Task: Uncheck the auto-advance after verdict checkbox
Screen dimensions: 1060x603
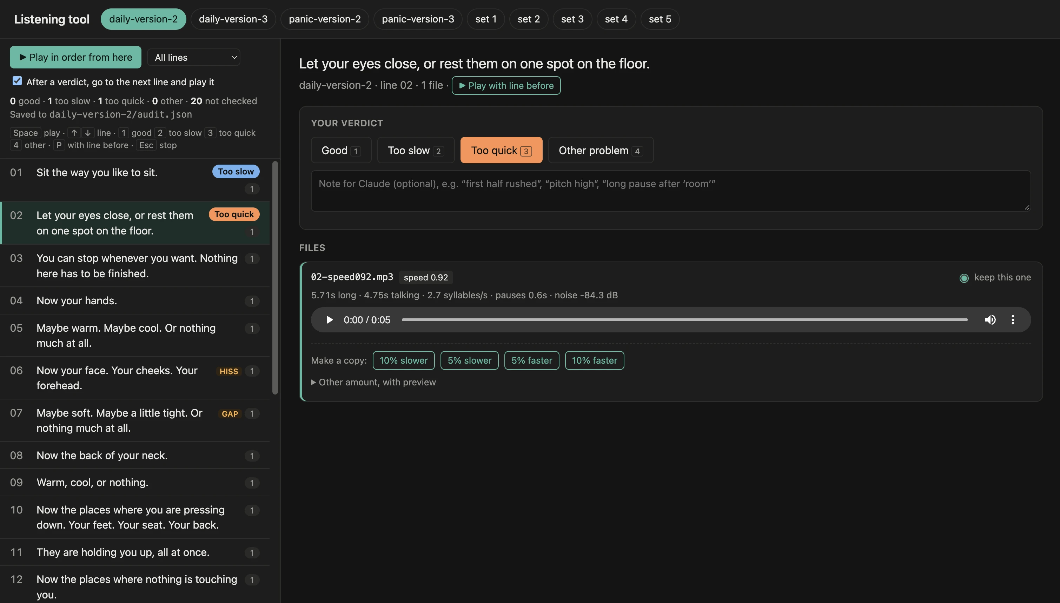Action: pos(17,81)
